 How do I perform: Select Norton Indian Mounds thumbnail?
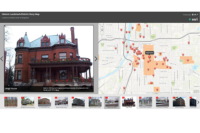[11, 102]
